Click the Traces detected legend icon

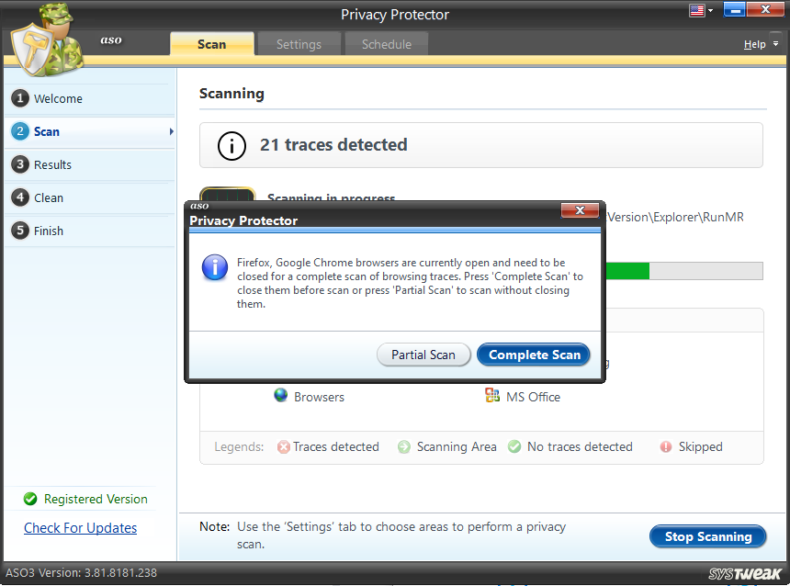283,447
